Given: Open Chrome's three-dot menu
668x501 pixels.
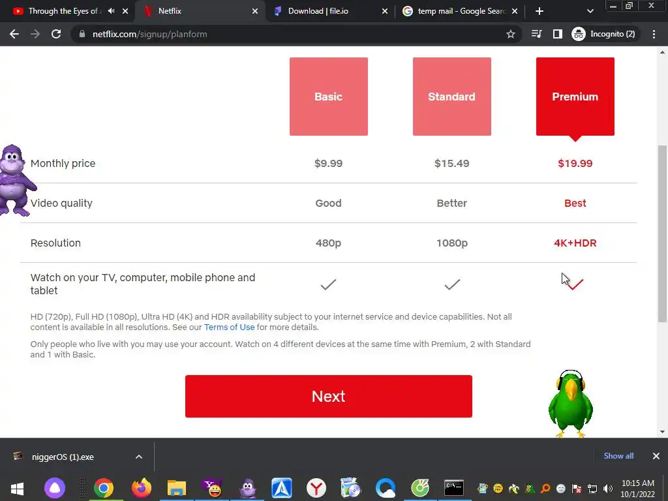Looking at the screenshot, I should (x=654, y=34).
